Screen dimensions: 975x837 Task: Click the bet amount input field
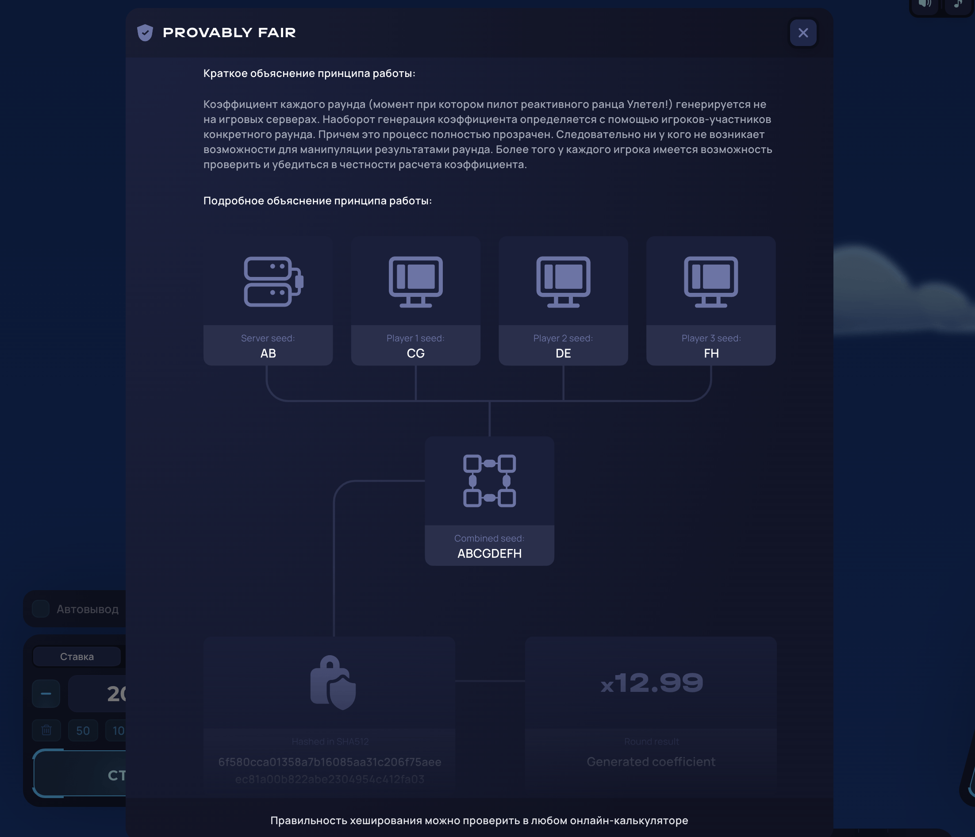(101, 694)
